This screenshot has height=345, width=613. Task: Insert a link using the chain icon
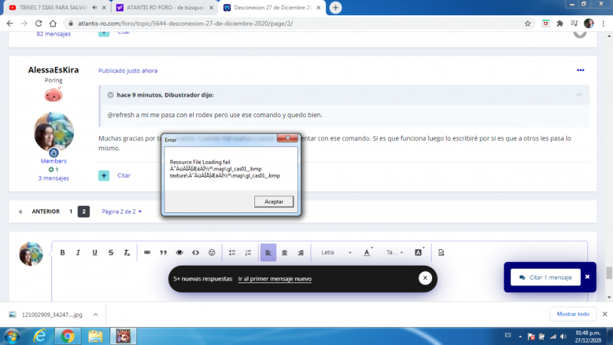click(x=147, y=252)
